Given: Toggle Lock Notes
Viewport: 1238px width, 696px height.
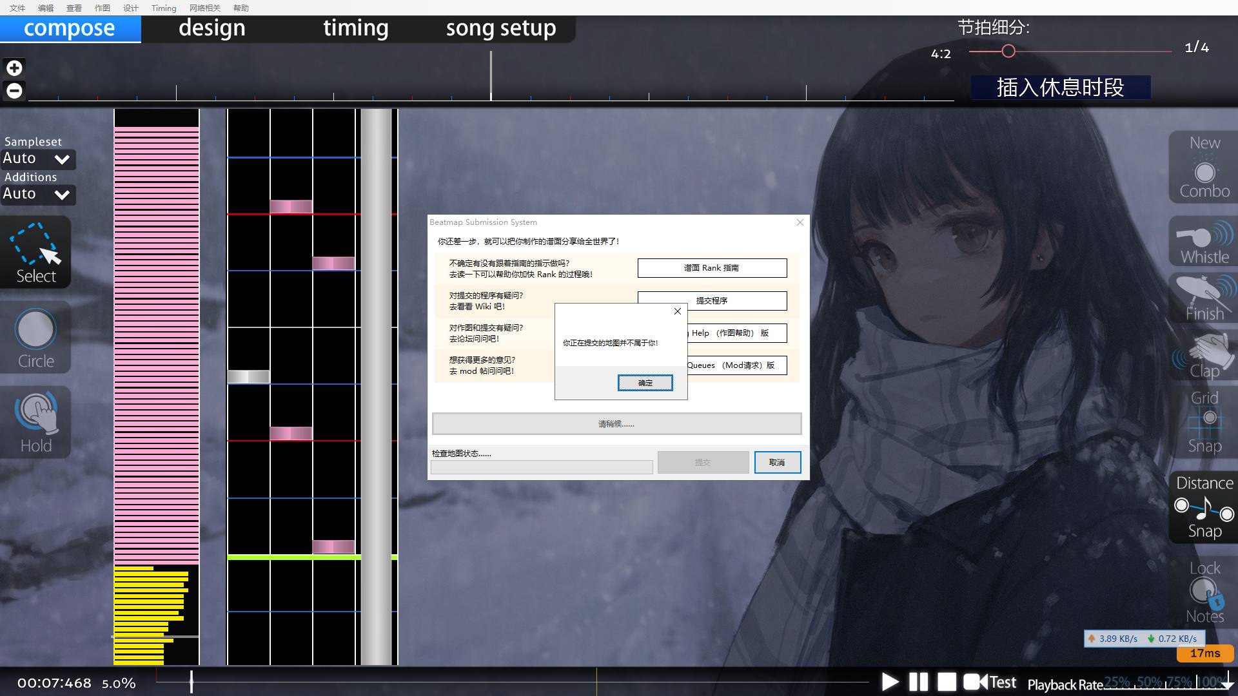Looking at the screenshot, I should pyautogui.click(x=1204, y=593).
